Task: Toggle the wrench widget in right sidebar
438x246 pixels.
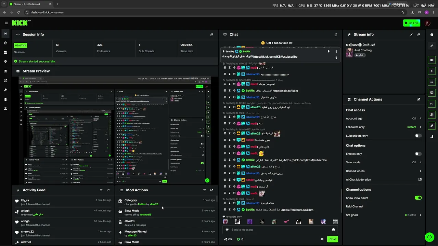Action: coord(432,126)
